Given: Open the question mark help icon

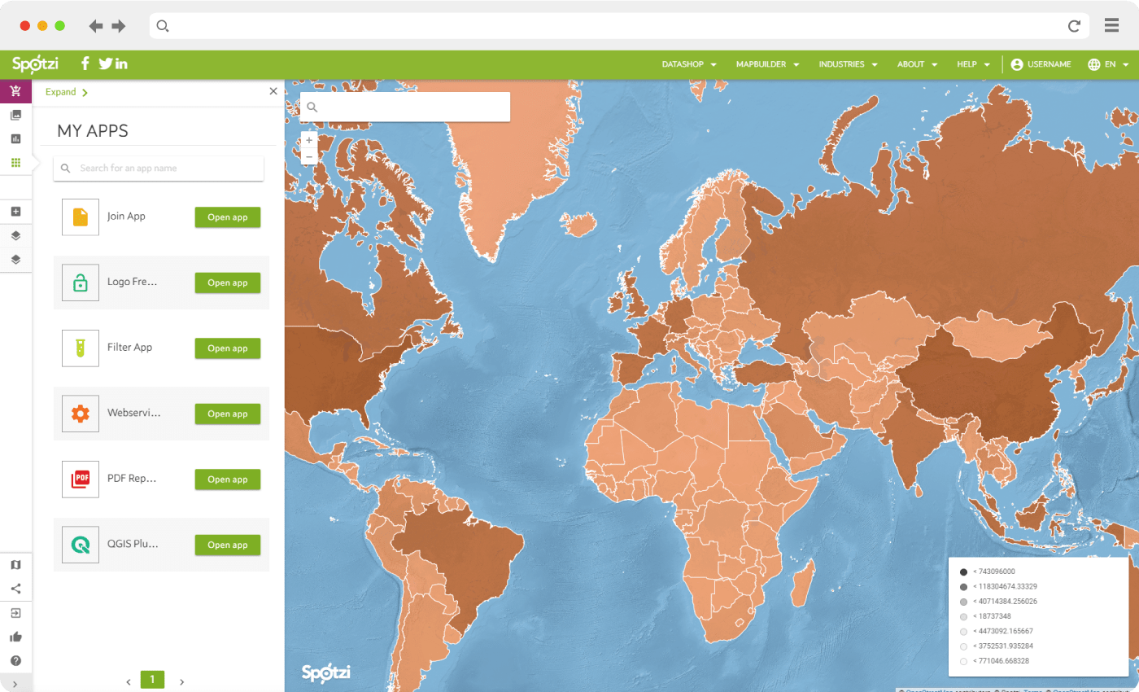Looking at the screenshot, I should click(15, 660).
